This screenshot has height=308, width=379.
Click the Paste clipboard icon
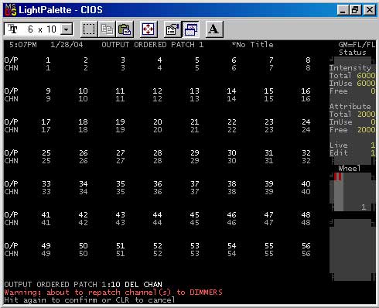pos(125,29)
